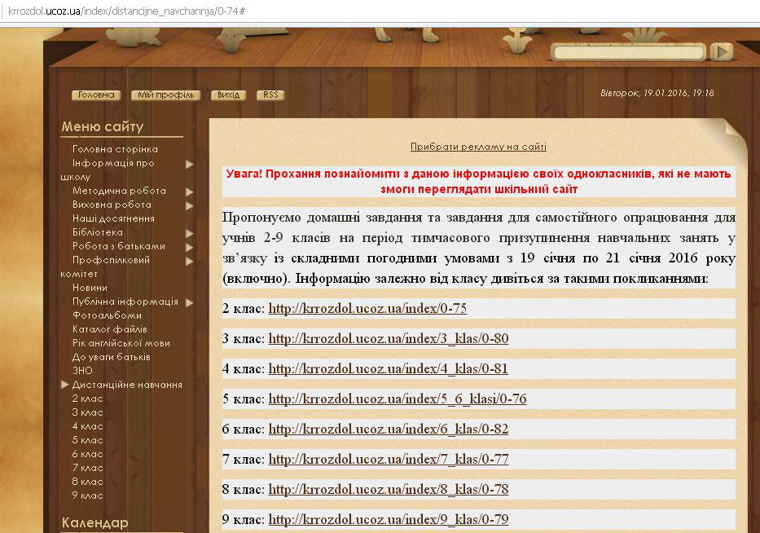The height and width of the screenshot is (533, 760).
Task: Open the RSS feed button
Action: [270, 95]
